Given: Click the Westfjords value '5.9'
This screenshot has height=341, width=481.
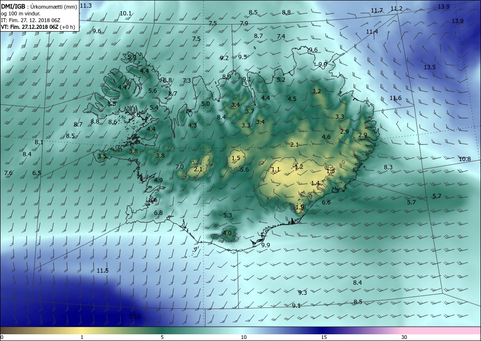Looking at the screenshot, I should click(132, 57).
